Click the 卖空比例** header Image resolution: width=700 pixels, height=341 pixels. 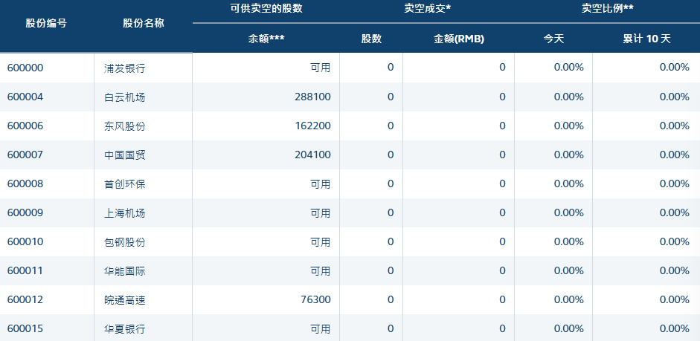click(608, 8)
